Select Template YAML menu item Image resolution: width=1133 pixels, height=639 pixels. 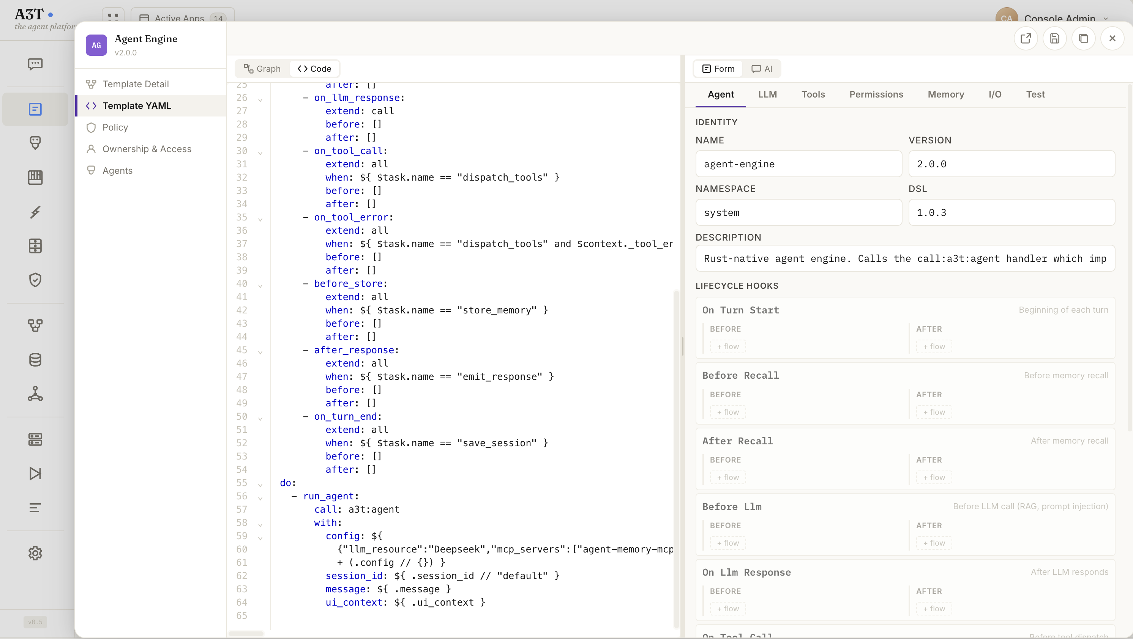point(151,105)
